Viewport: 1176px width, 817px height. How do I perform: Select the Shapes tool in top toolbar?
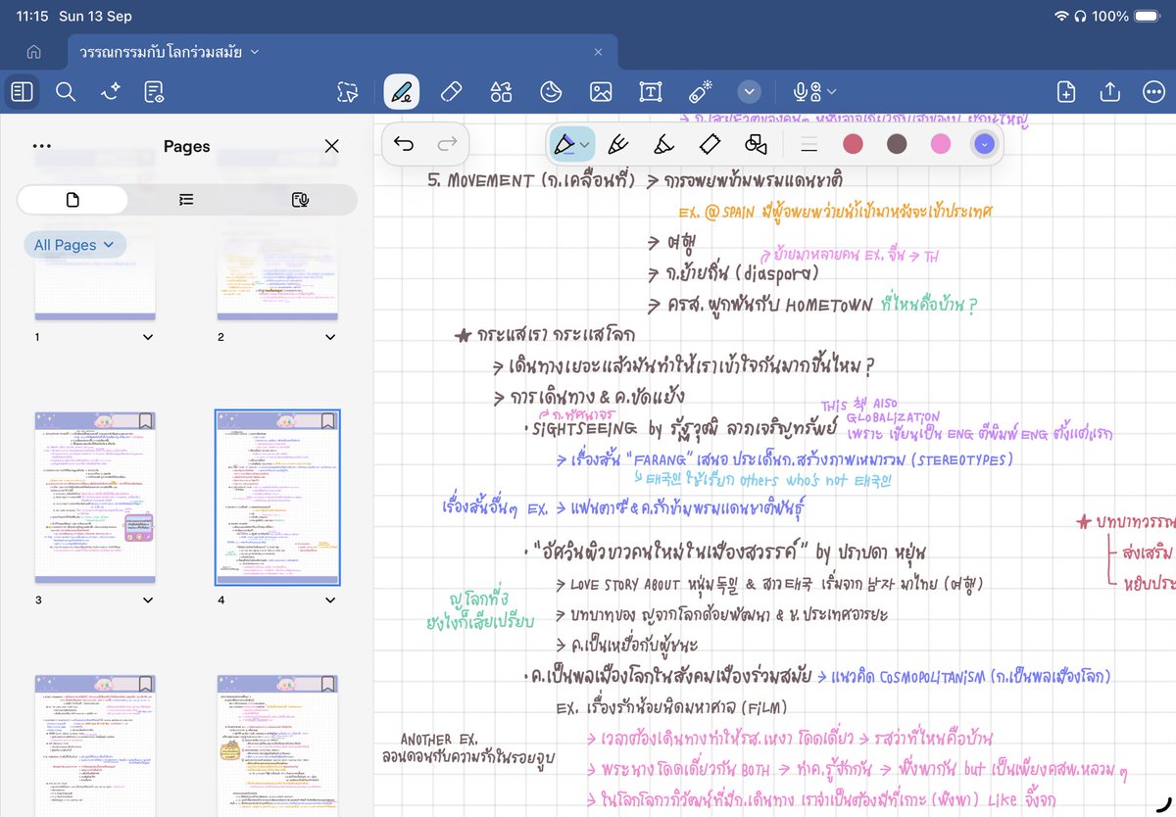pos(502,92)
